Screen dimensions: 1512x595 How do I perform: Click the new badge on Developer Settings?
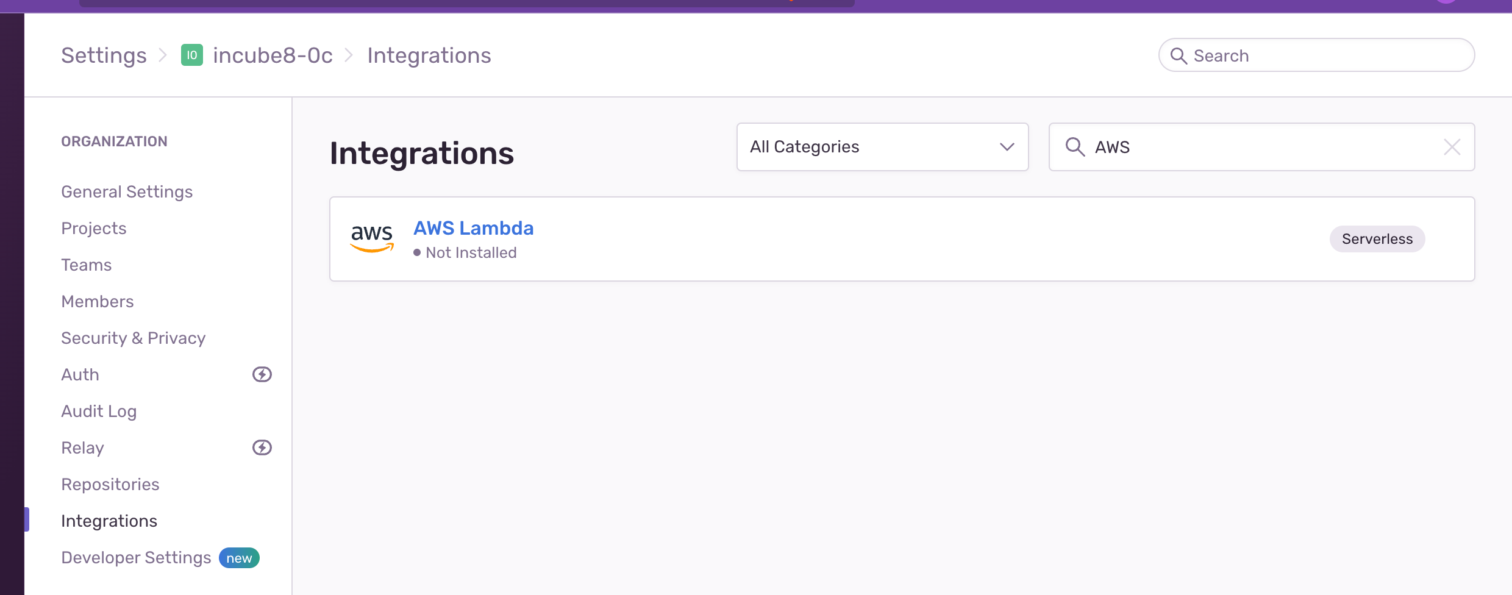point(238,557)
